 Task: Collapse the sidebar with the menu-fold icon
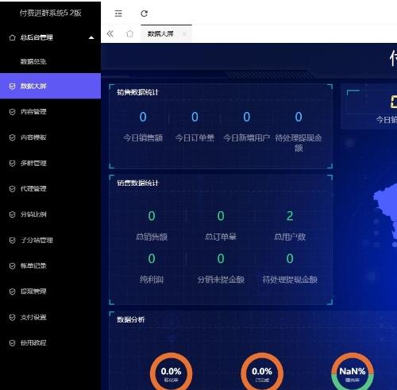coord(118,14)
